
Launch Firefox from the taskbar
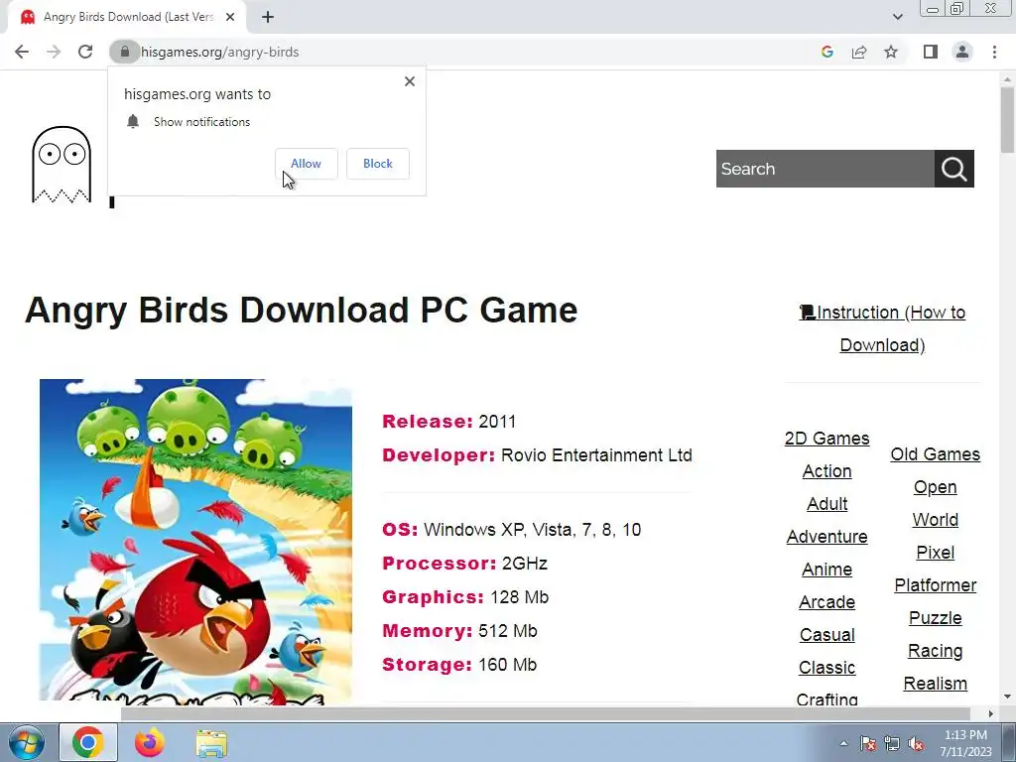150,742
